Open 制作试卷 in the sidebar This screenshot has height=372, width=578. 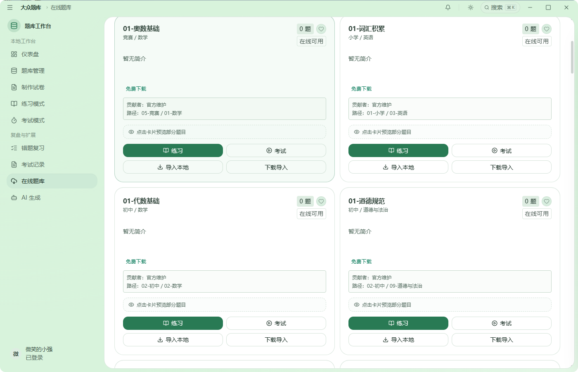(x=52, y=87)
